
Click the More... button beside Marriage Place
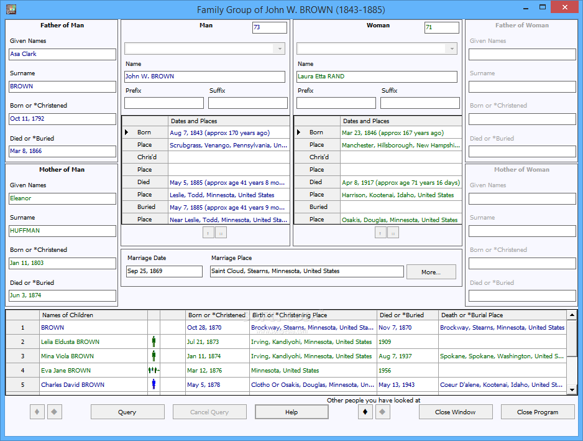431,272
